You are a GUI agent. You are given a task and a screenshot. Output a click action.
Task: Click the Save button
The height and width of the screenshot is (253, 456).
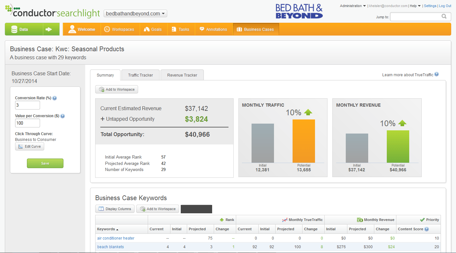[x=45, y=163]
